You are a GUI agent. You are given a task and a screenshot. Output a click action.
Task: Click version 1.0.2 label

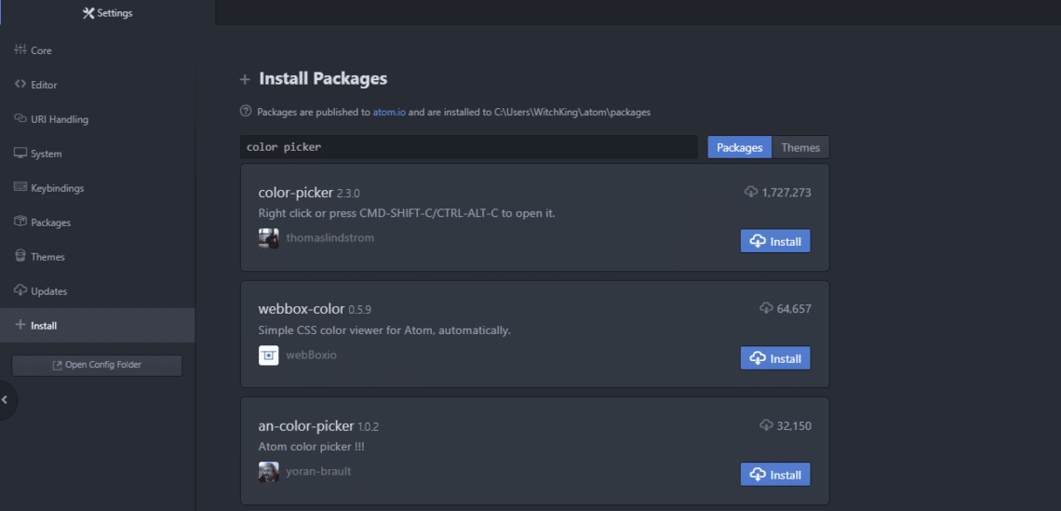369,427
